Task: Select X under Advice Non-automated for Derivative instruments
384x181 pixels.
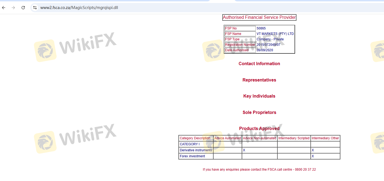Action: click(x=244, y=150)
